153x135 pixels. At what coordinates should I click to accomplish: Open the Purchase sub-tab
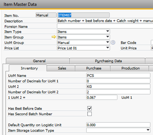(x=93, y=68)
